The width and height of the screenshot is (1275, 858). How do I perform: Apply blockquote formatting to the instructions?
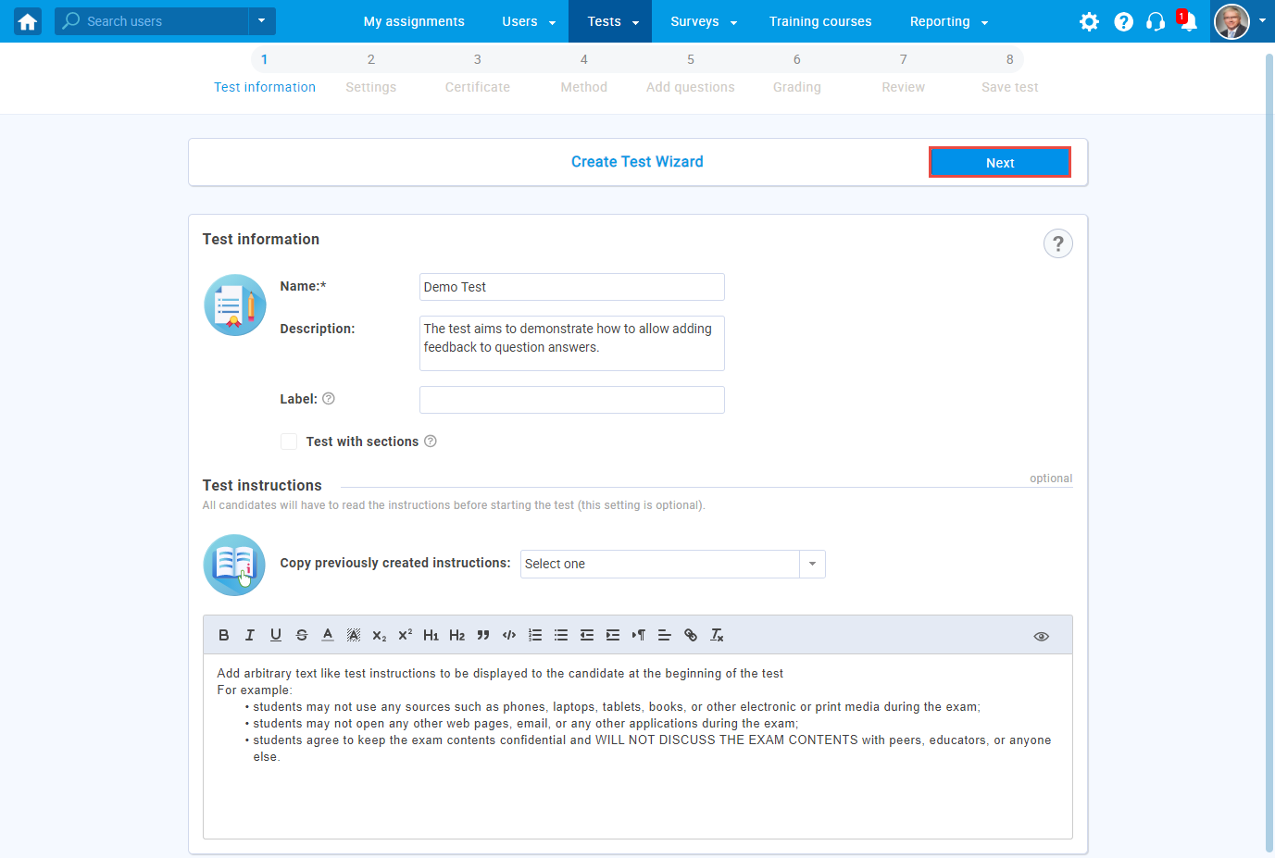[482, 635]
